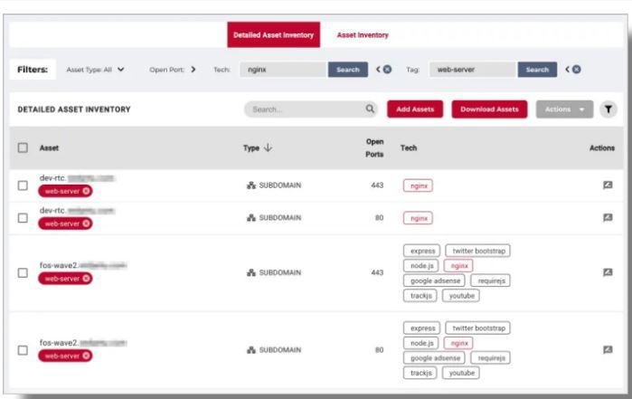Click subdomain icon in fos-wave2 80 row
The height and width of the screenshot is (399, 632).
(251, 350)
